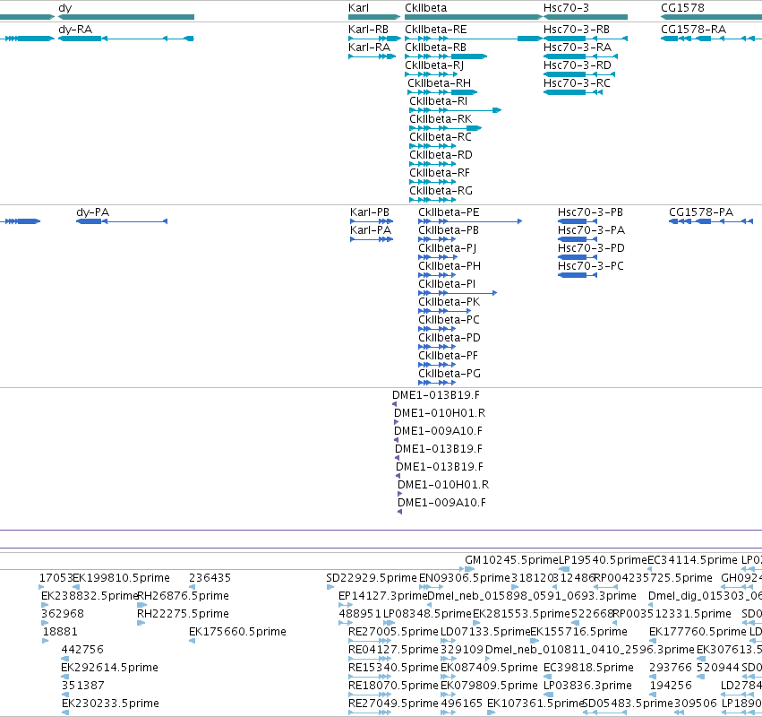
Task: Open the RH22275.5prime EST entry
Action: pyautogui.click(x=183, y=614)
